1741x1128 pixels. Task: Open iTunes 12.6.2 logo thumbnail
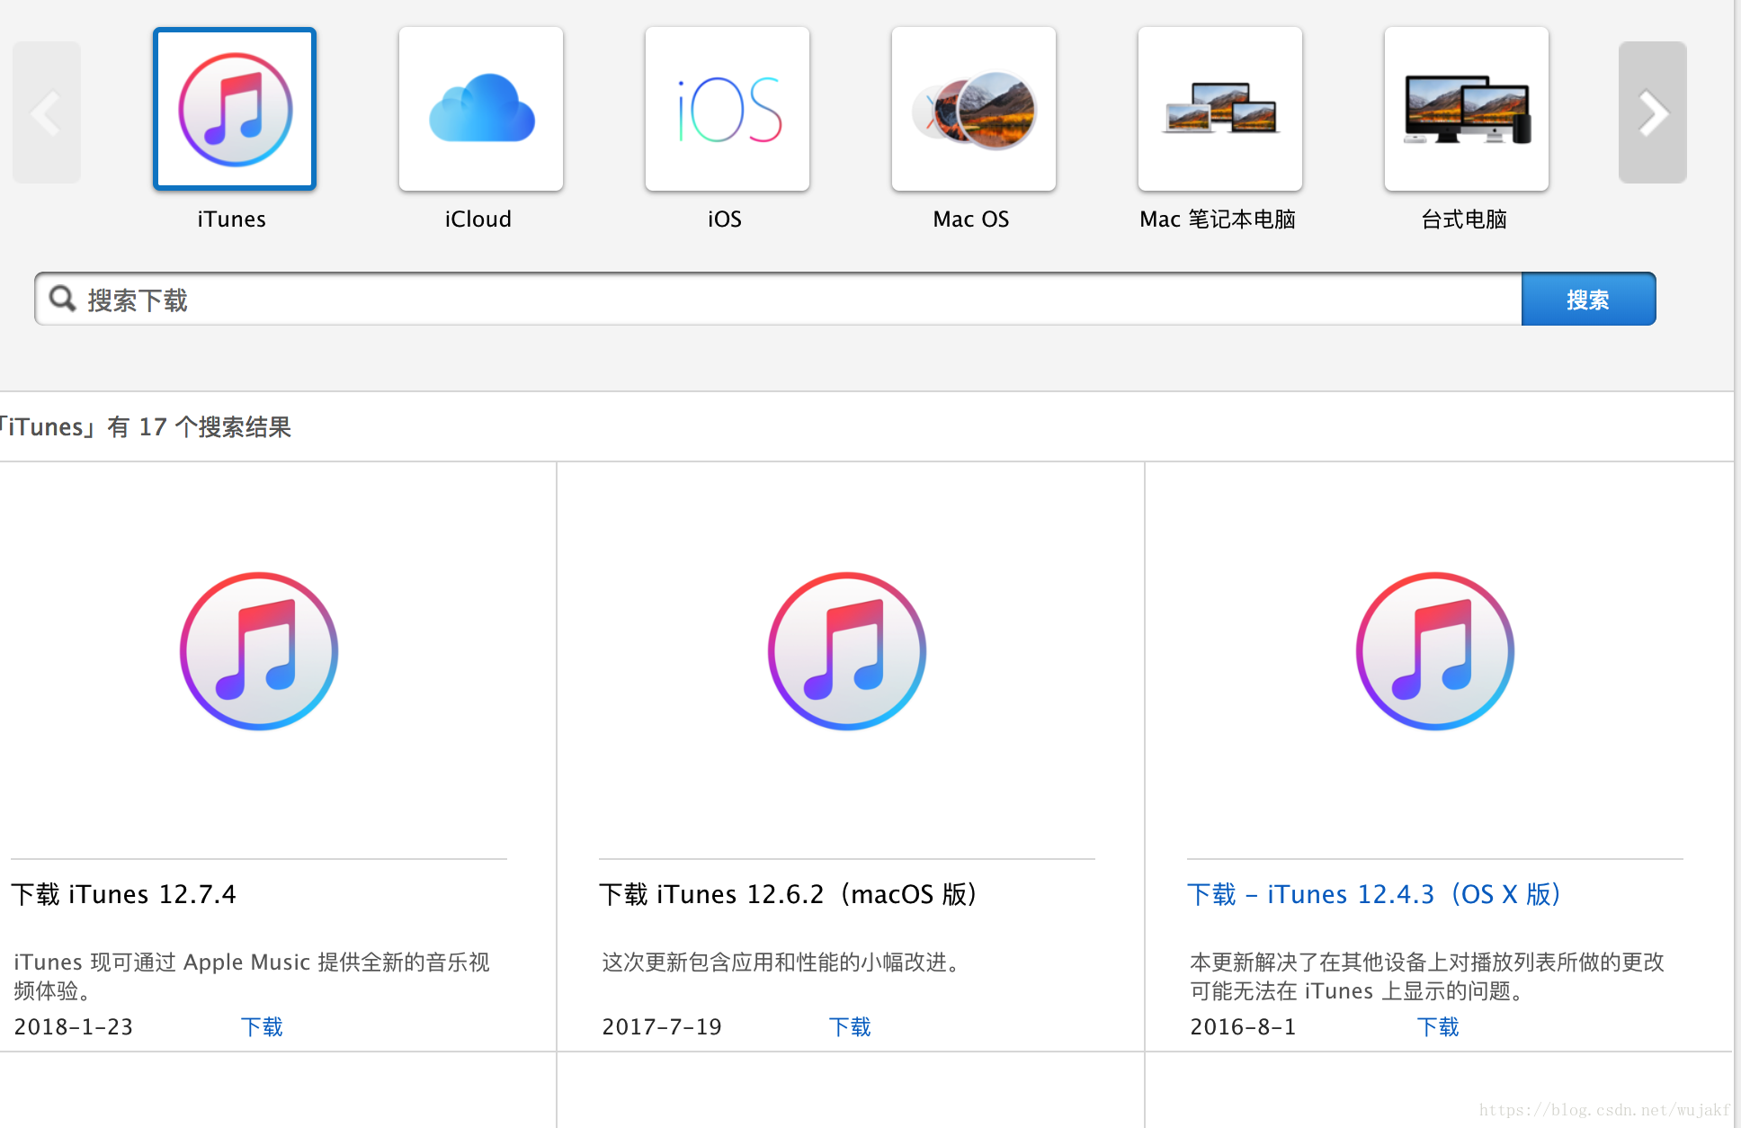(847, 651)
